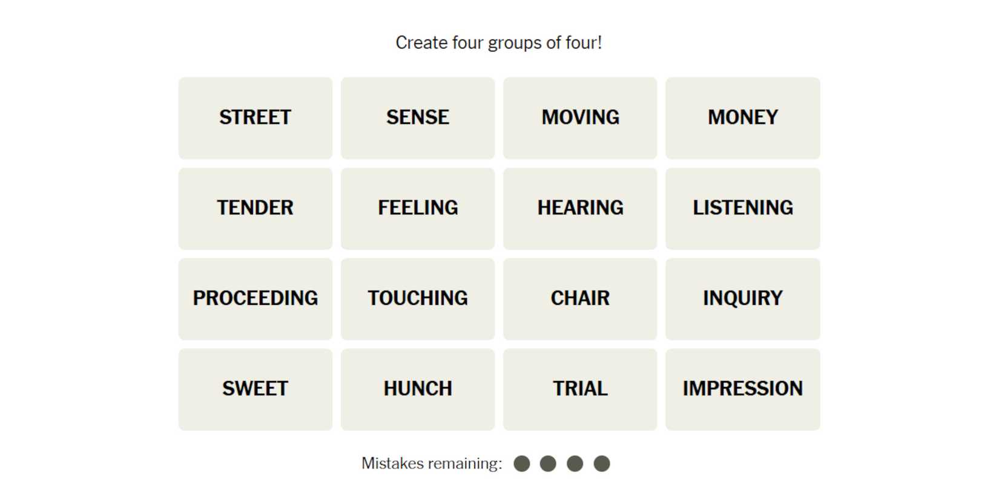Tap the FEELING tile

coord(417,208)
